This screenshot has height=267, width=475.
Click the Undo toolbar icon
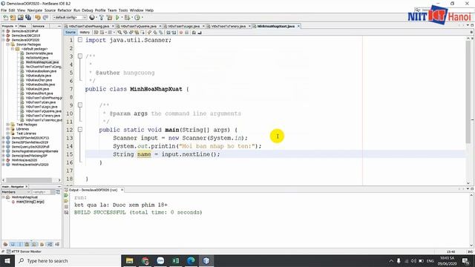[x=38, y=18]
